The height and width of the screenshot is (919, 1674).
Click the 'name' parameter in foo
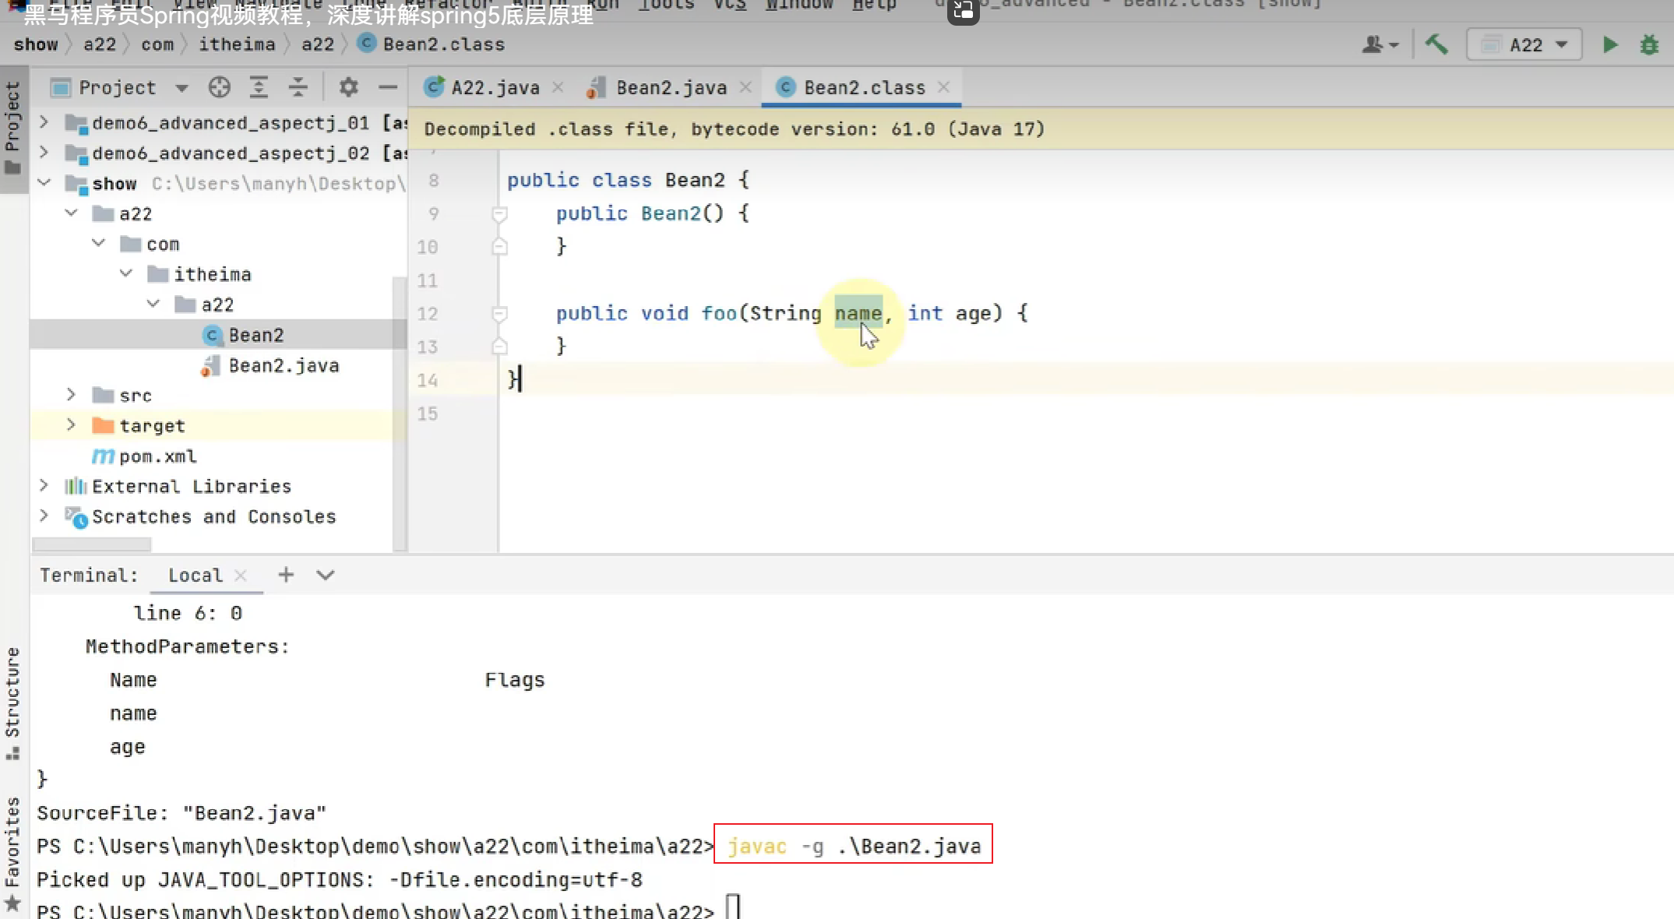[x=858, y=313]
